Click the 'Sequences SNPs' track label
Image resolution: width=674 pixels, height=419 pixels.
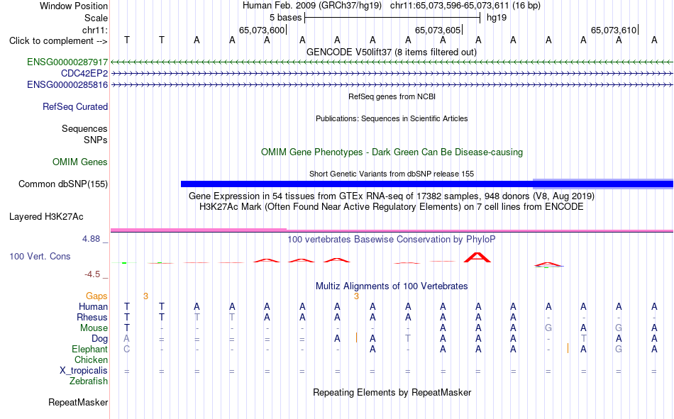(x=84, y=134)
